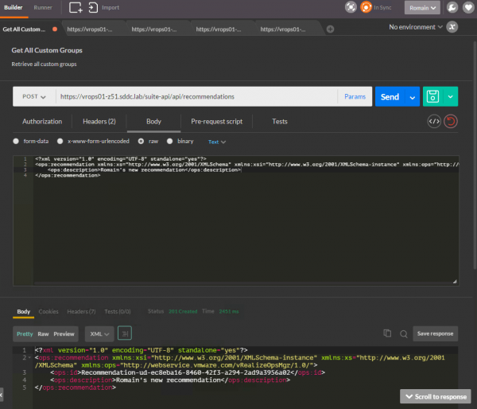Open the Headers (2) request tab

[x=99, y=122]
